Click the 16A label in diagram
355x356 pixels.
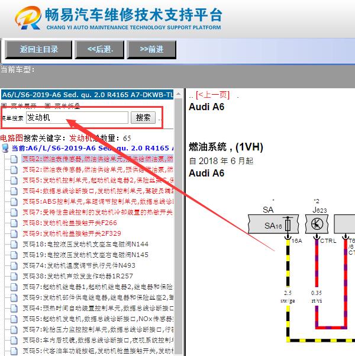pyautogui.click(x=296, y=241)
